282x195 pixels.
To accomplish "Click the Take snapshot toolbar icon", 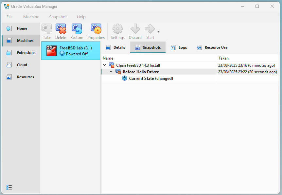I will point(47,29).
